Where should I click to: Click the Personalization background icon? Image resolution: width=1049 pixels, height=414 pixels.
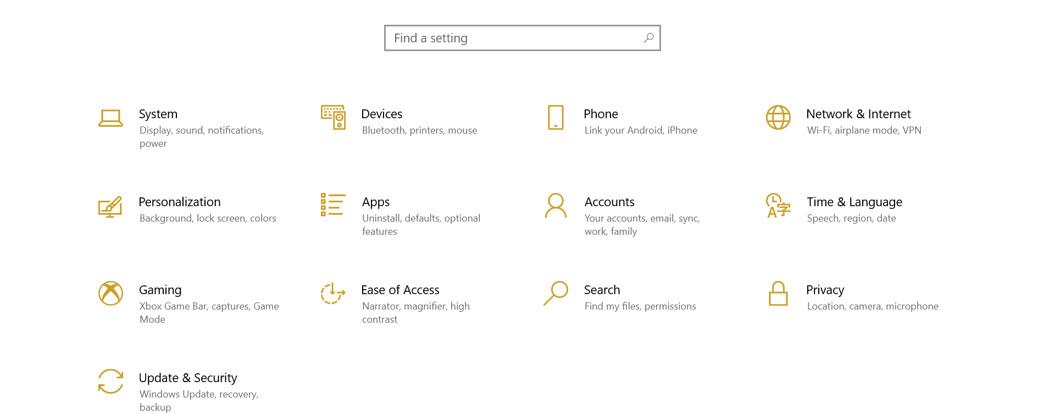coord(110,207)
